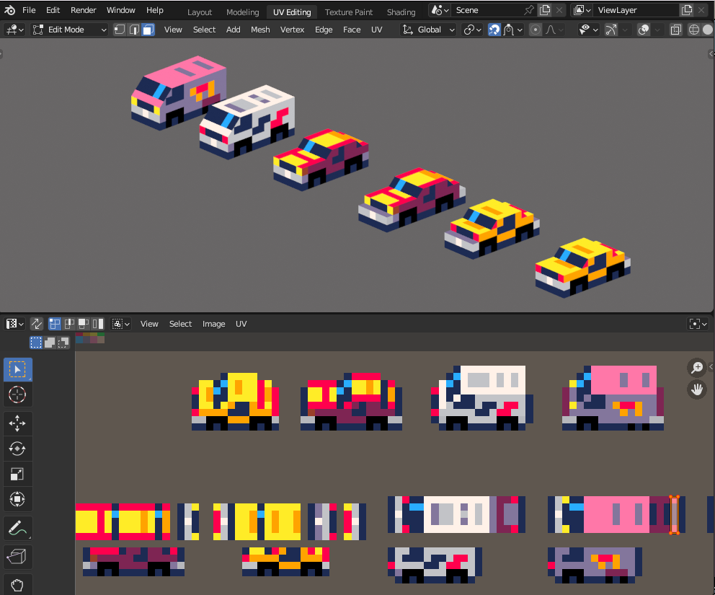Toggle the snap magnet button

point(494,30)
